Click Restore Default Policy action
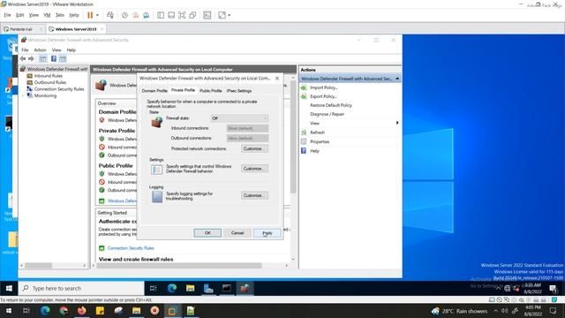This screenshot has width=565, height=318. [331, 105]
